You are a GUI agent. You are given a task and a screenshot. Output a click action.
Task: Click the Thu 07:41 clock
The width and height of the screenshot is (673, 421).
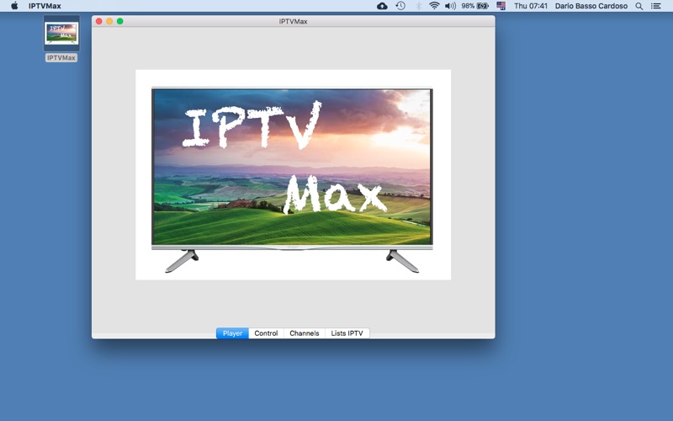[531, 6]
